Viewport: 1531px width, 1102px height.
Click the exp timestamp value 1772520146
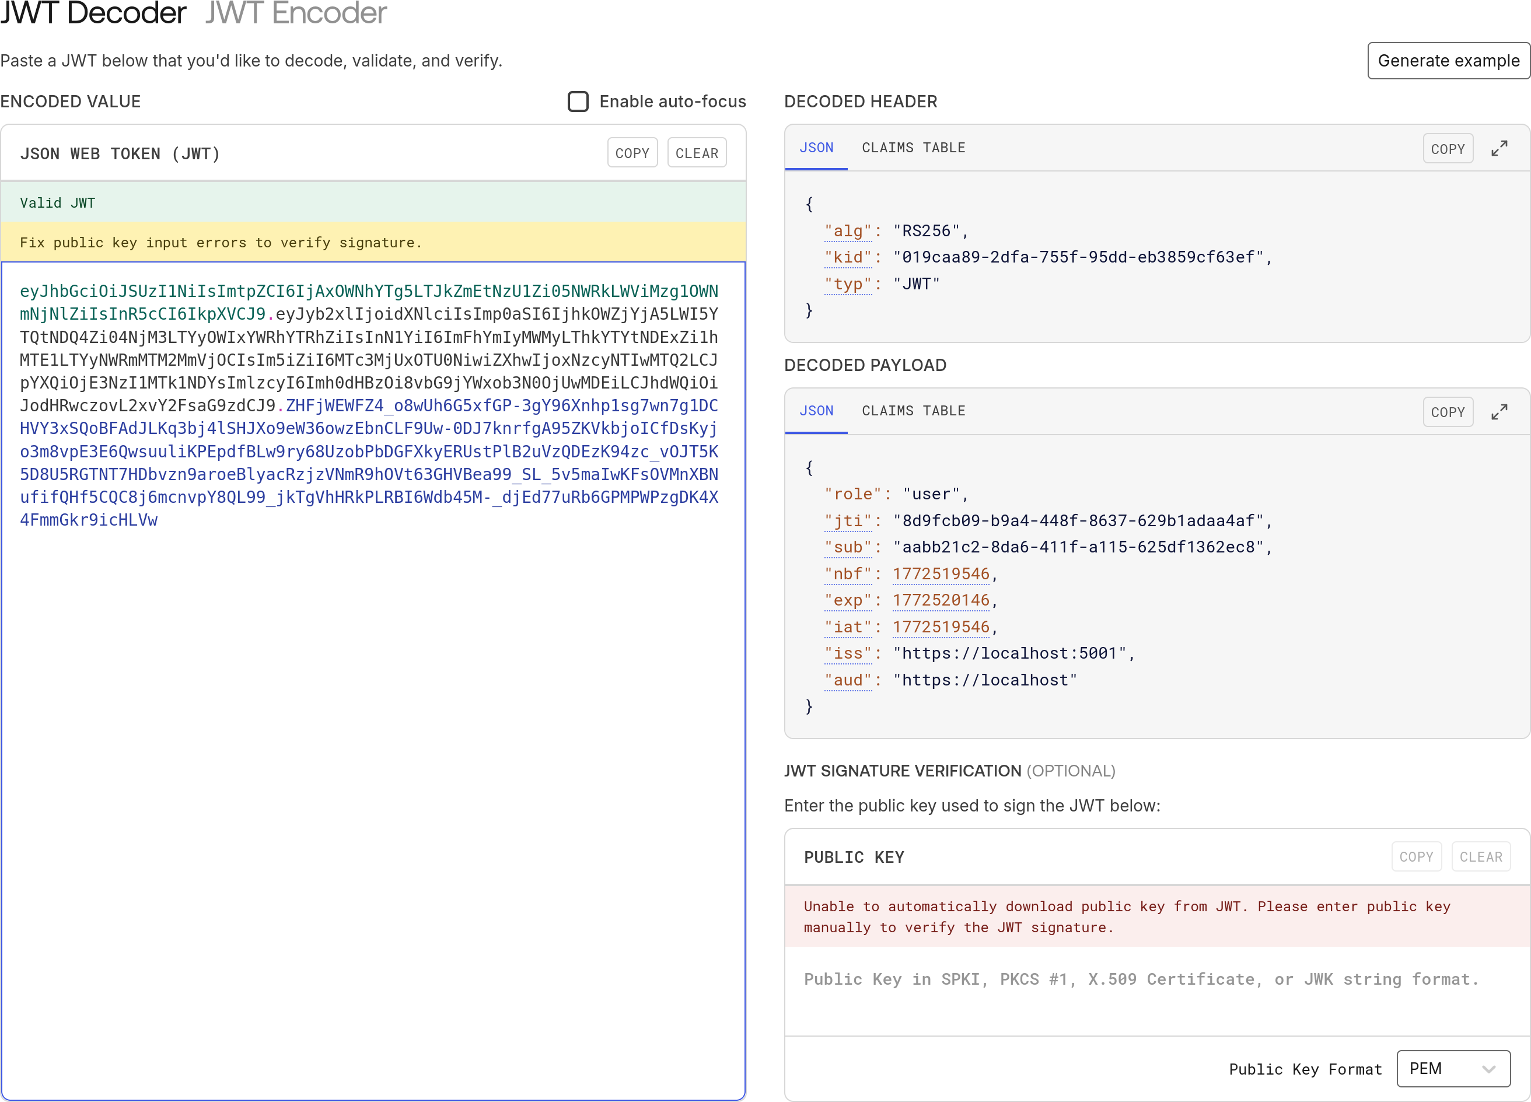[x=941, y=600]
